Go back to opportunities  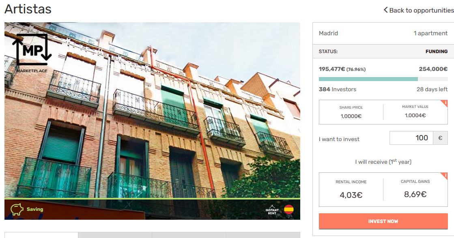click(x=419, y=11)
